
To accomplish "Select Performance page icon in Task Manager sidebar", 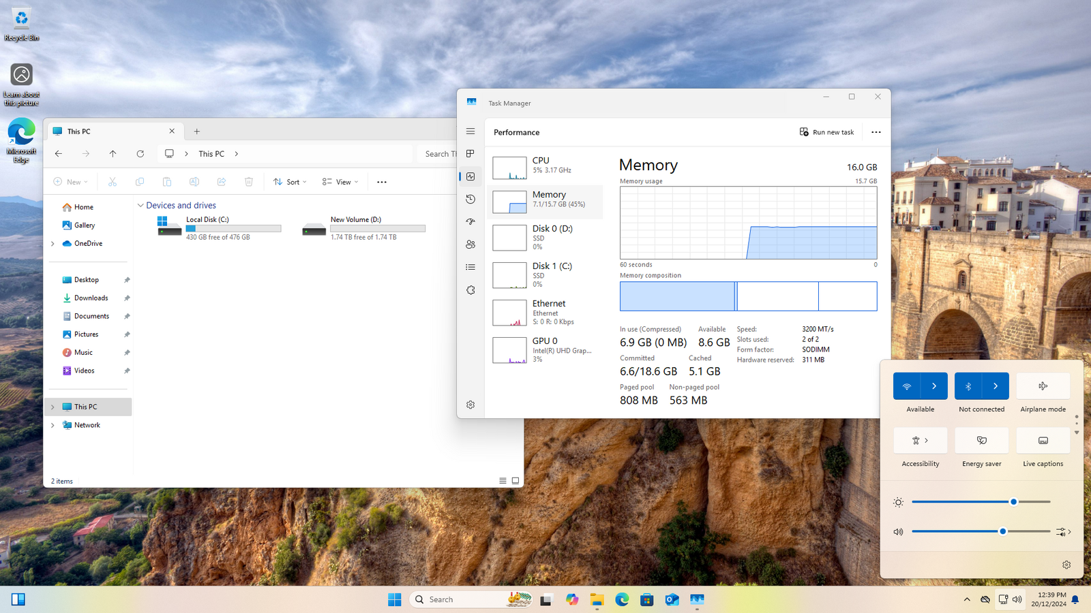I will coord(470,176).
